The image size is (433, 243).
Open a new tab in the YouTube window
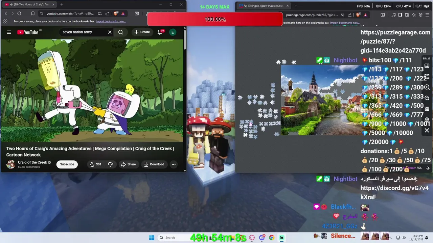point(61,5)
